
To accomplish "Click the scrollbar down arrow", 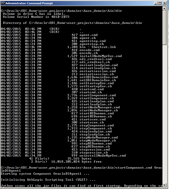I will pos(164,185).
